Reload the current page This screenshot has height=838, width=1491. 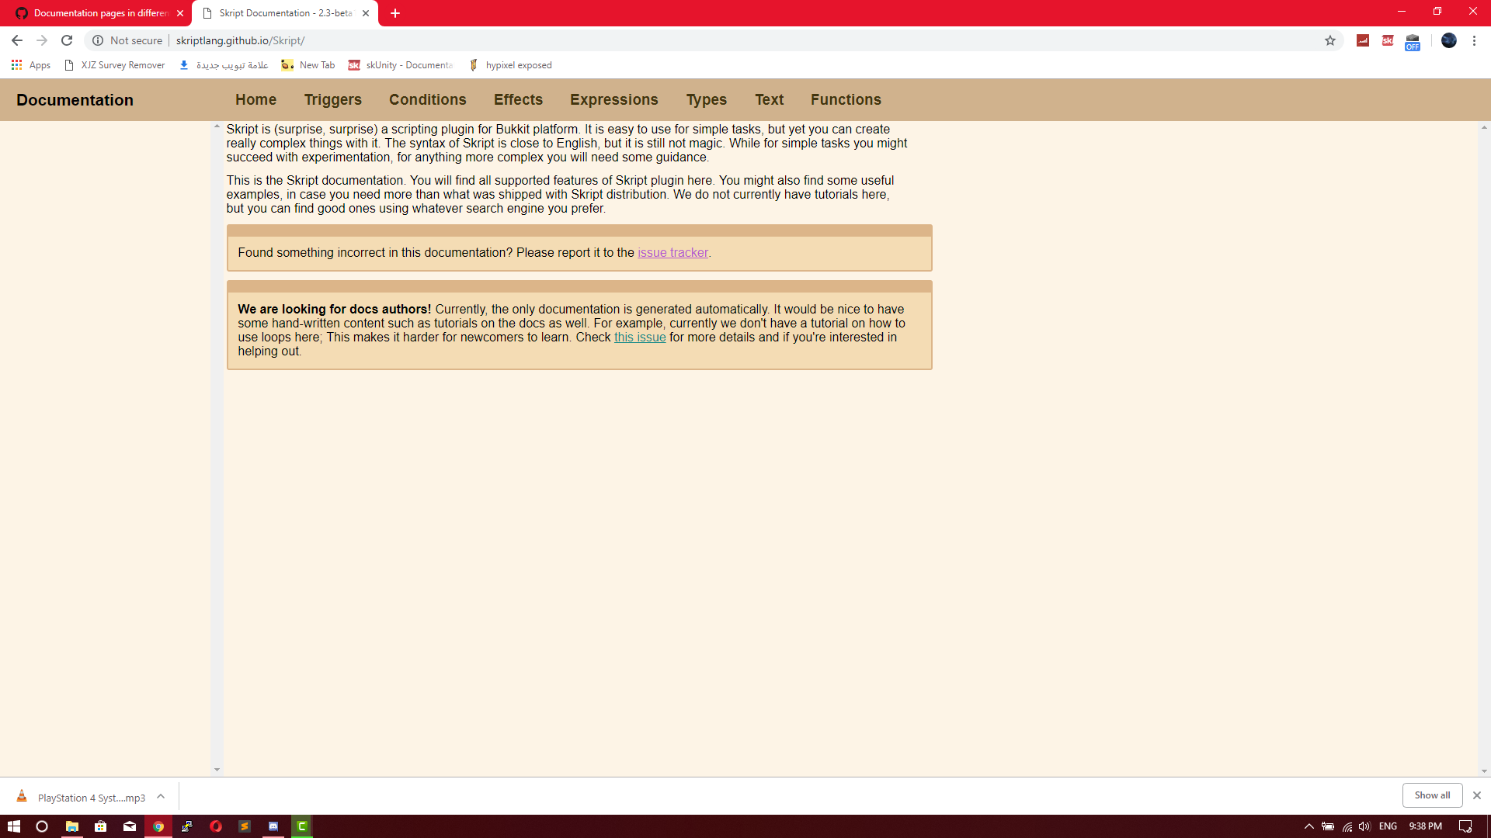[x=67, y=40]
